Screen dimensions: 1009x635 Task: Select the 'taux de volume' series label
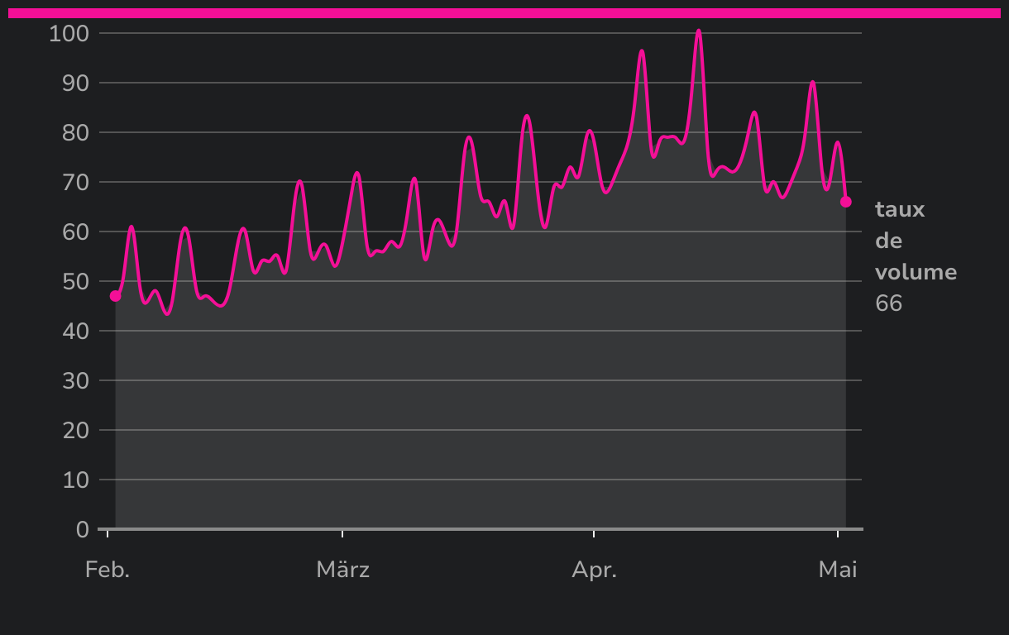(x=915, y=241)
